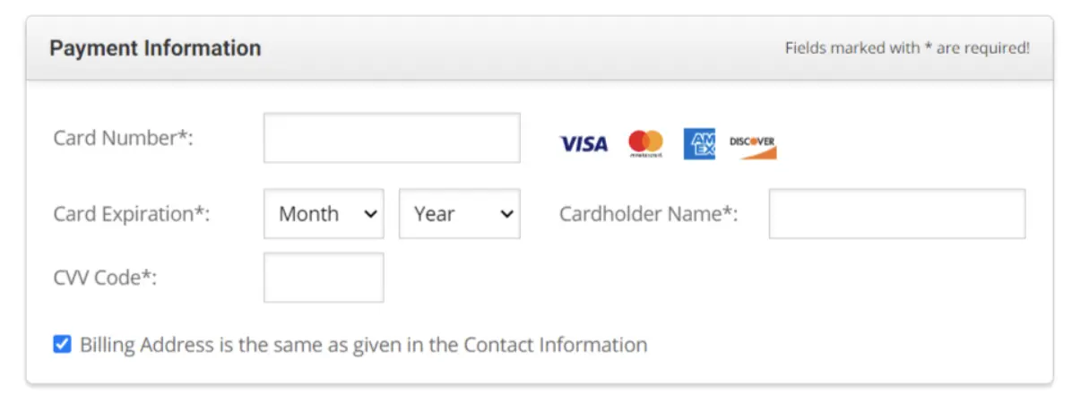The width and height of the screenshot is (1072, 403).
Task: Click the required fields notice text
Action: point(907,48)
